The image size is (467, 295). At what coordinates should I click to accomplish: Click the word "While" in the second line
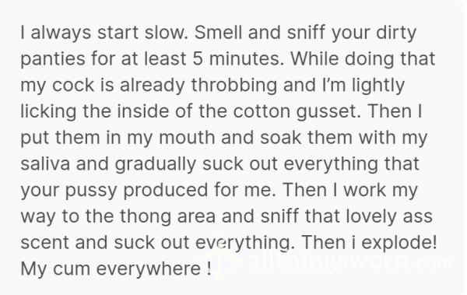coord(314,58)
